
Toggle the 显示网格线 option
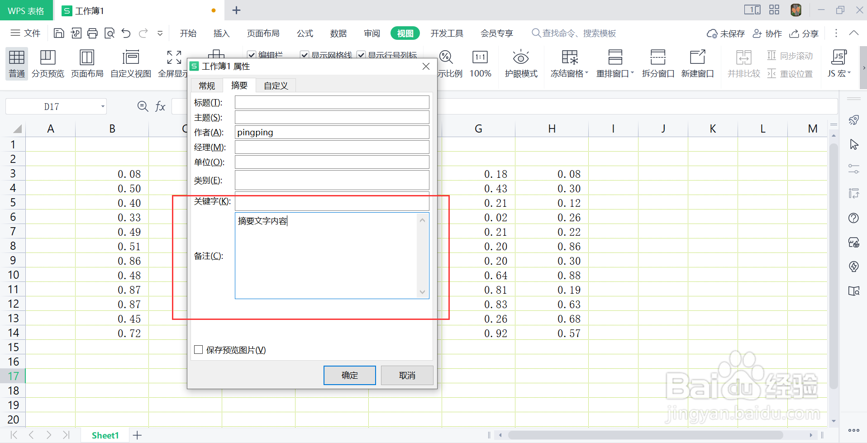[304, 54]
